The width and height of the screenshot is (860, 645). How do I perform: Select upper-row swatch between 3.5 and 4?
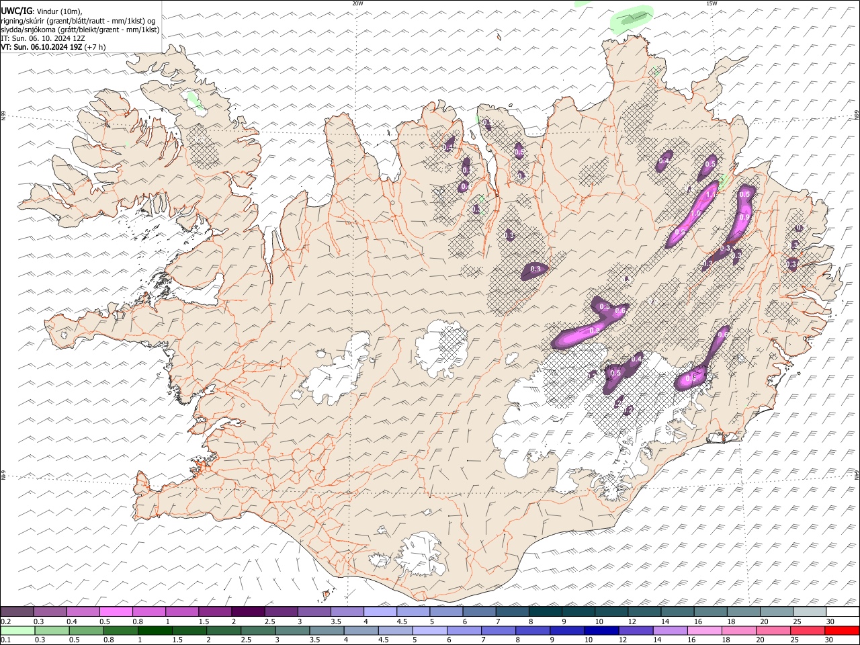tap(347, 611)
